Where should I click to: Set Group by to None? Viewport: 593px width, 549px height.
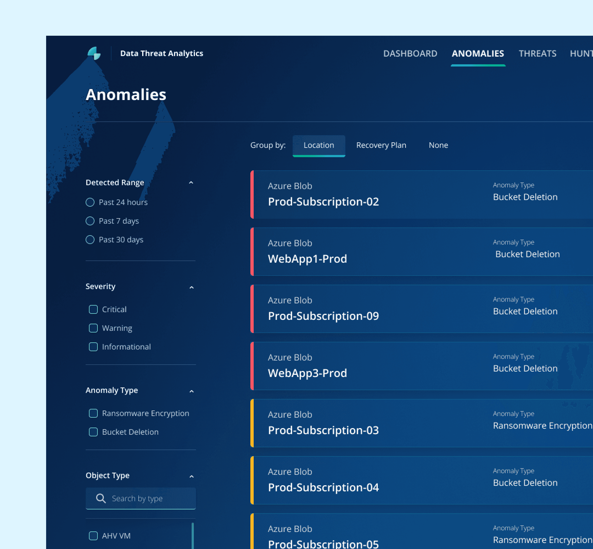[x=438, y=145]
